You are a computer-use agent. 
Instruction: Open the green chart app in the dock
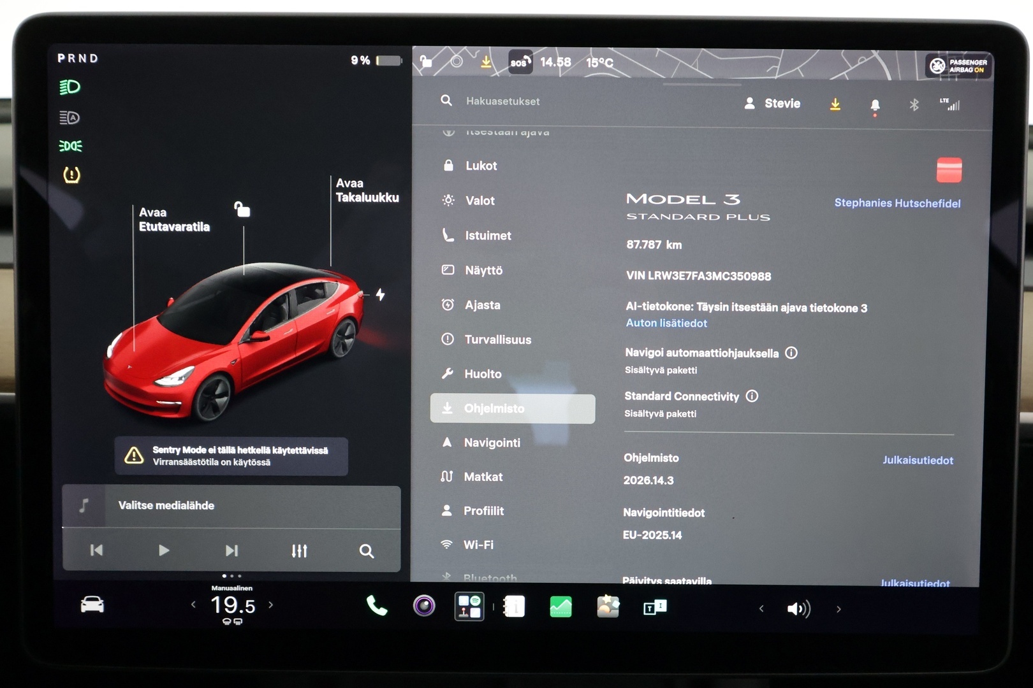pos(561,607)
